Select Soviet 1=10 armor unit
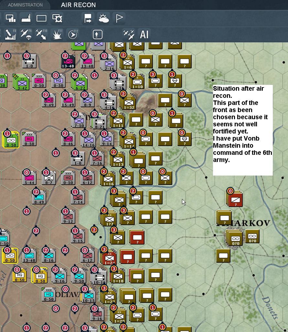The image size is (288, 332). click(x=137, y=82)
